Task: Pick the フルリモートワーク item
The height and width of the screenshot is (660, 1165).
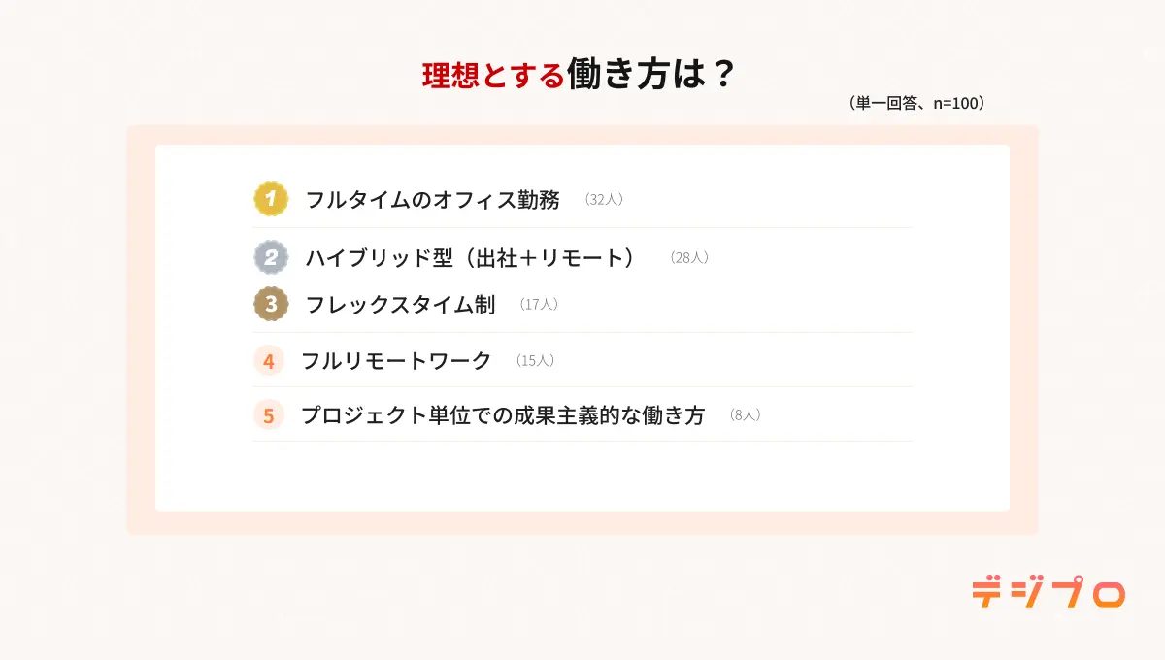Action: (396, 361)
